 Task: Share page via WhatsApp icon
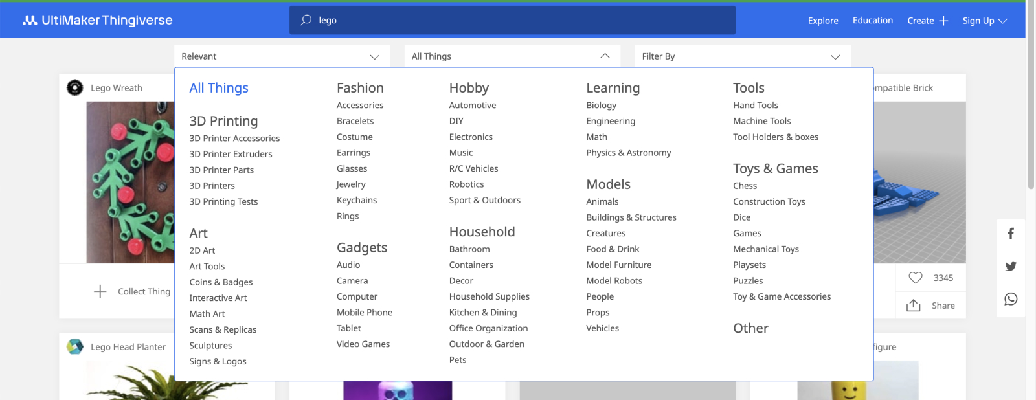tap(1011, 299)
